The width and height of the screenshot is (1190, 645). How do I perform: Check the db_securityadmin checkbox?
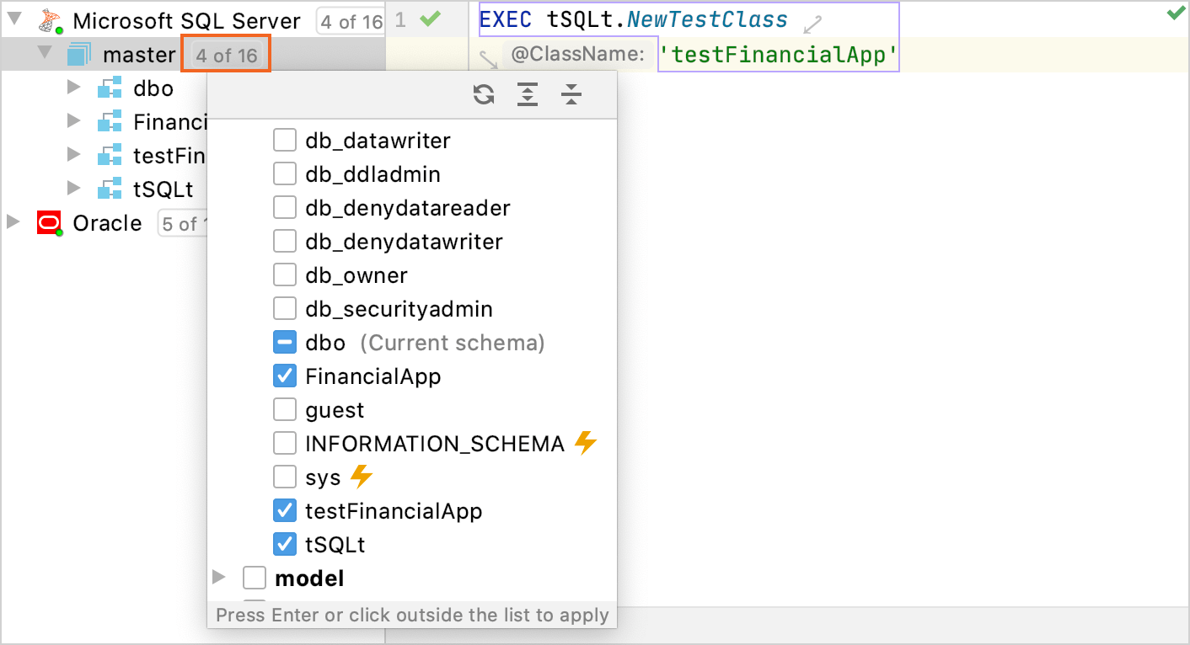pyautogui.click(x=285, y=308)
